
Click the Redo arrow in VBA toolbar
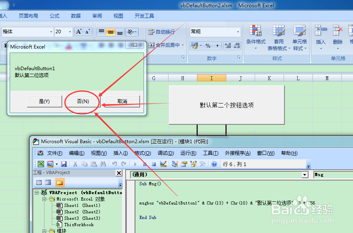[x=124, y=164]
